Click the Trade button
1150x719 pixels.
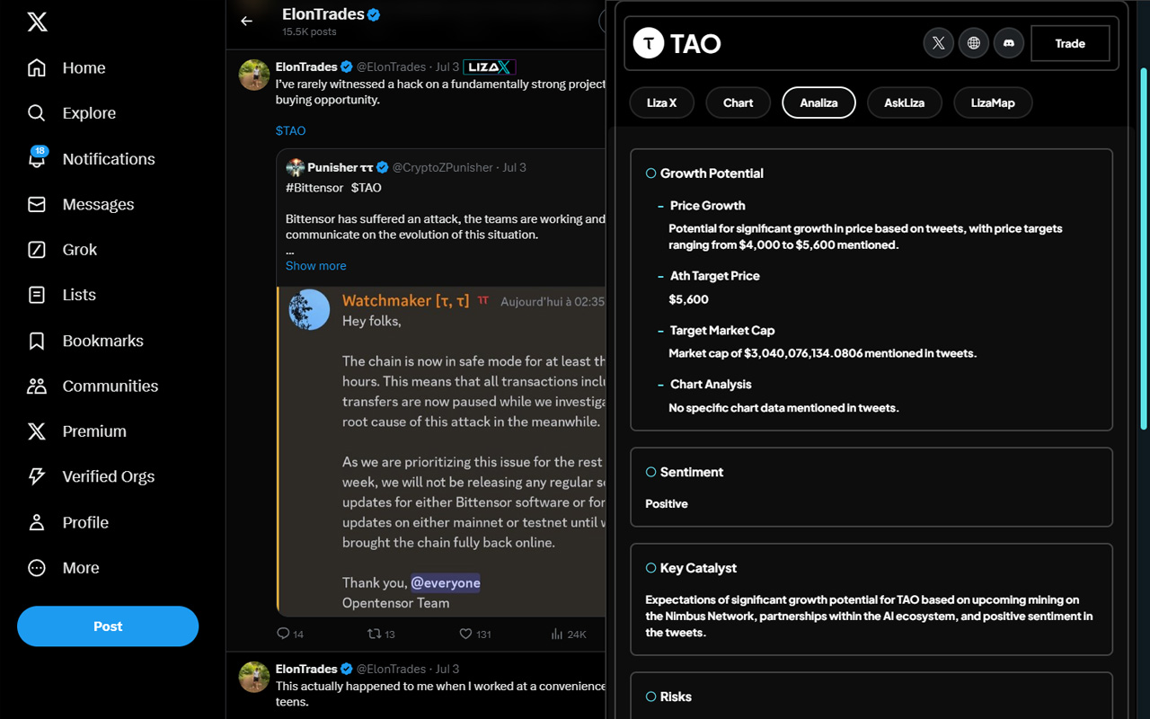coord(1070,43)
